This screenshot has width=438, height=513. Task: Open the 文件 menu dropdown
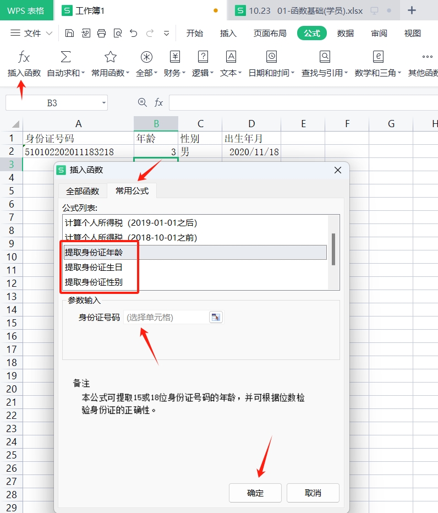tap(32, 34)
